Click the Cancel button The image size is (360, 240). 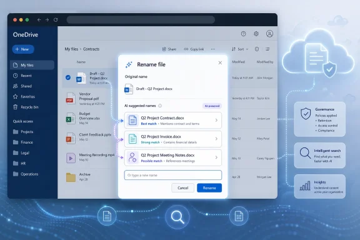[x=182, y=187]
